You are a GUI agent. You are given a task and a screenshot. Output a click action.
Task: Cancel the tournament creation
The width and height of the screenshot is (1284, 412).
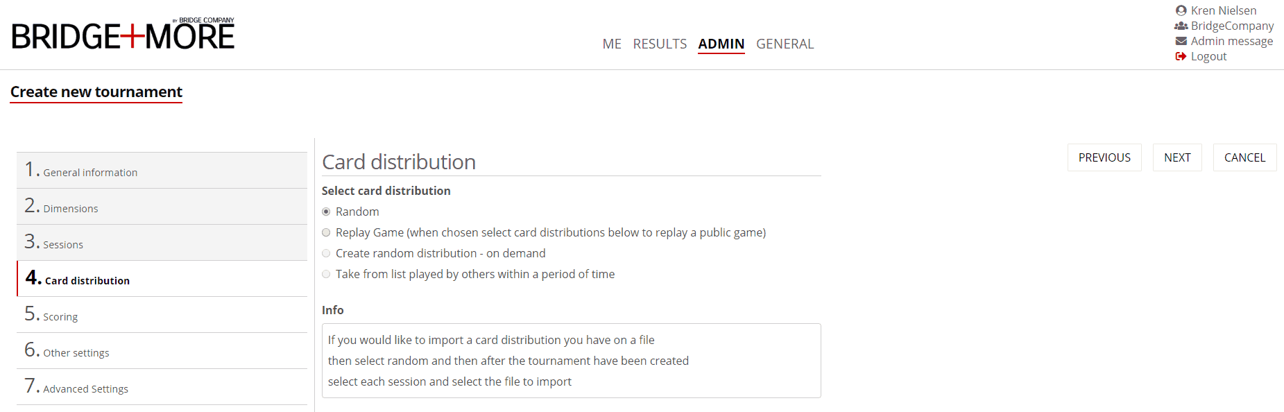coord(1244,157)
